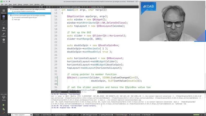Go back in editor navigation history

(52, 7)
